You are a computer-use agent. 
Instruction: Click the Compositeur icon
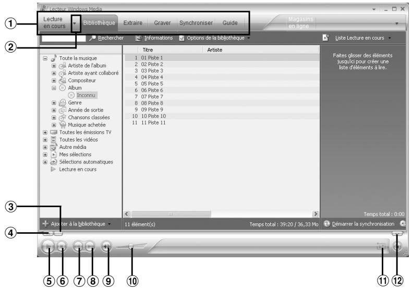[62, 80]
